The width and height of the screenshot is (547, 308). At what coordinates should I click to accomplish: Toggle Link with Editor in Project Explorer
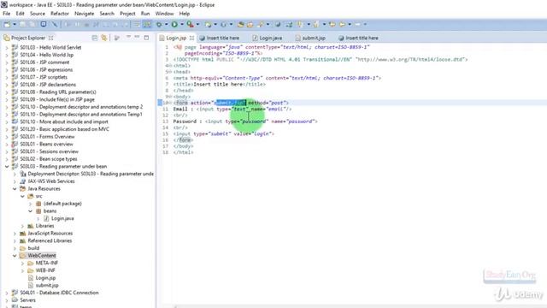tap(104, 38)
